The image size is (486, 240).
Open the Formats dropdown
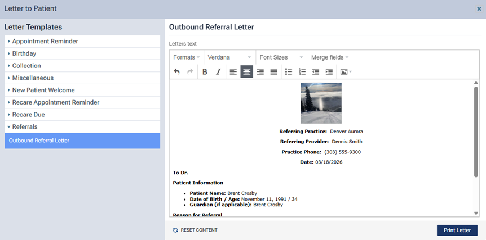click(x=186, y=57)
